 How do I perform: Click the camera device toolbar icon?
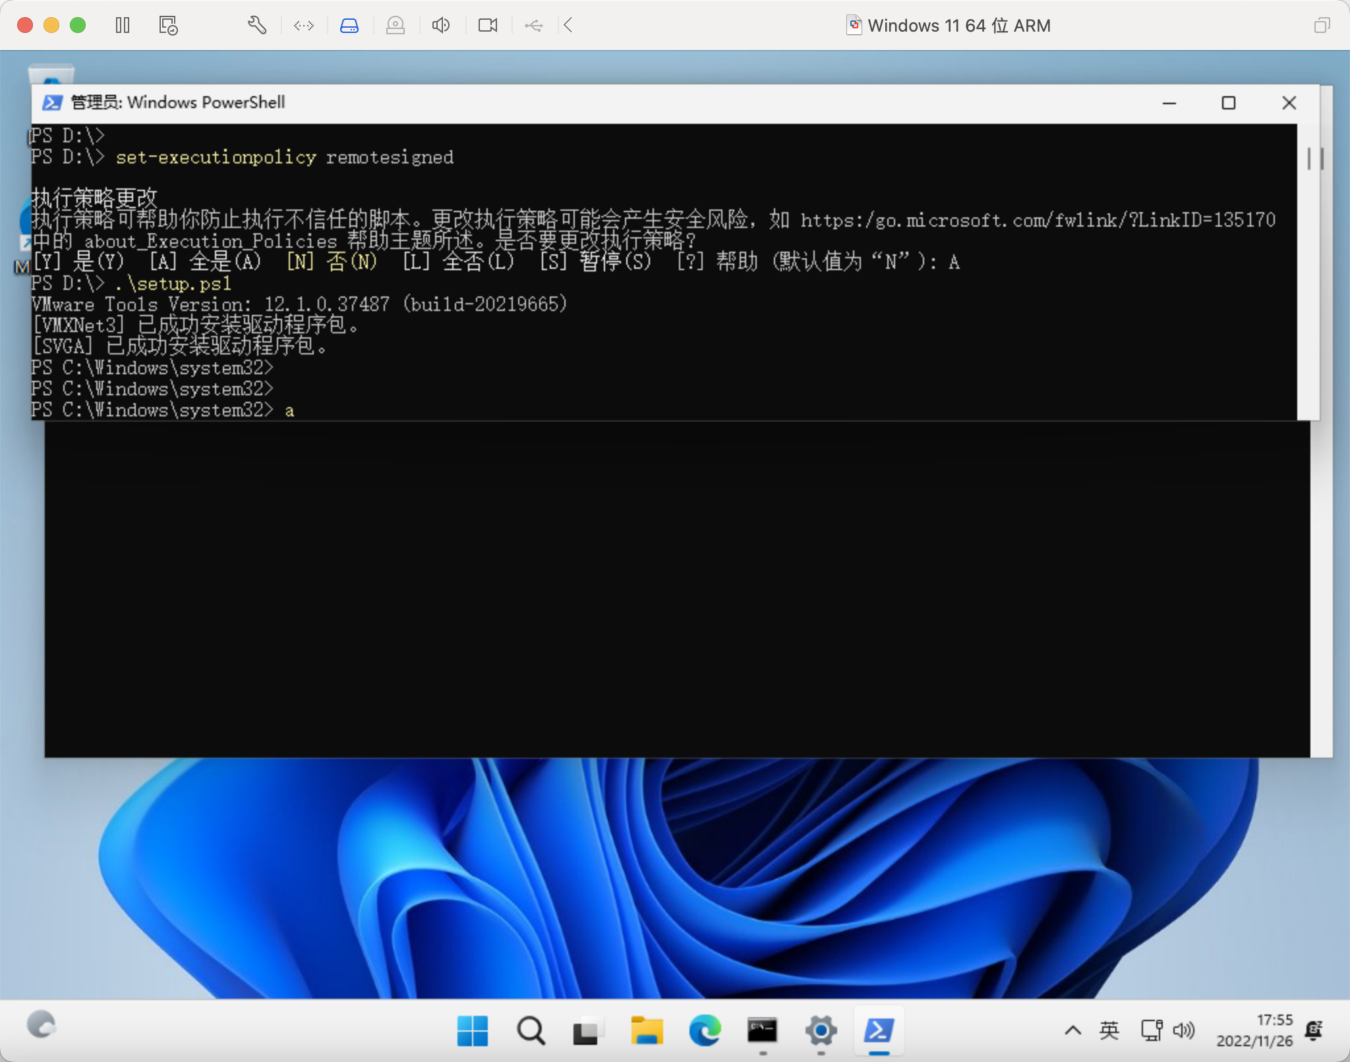(x=488, y=26)
